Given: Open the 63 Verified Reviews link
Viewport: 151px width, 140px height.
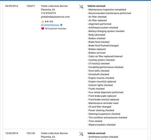Looking at the screenshot, I should pos(50,25).
